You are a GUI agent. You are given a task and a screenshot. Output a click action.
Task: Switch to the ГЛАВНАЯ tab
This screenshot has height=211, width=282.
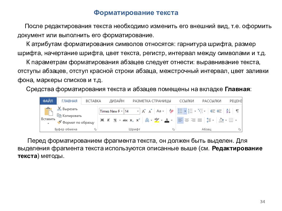tap(69, 101)
